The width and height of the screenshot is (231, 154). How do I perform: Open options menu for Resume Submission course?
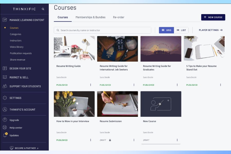click(x=134, y=140)
